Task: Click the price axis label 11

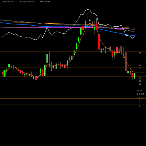Action: tap(140, 81)
